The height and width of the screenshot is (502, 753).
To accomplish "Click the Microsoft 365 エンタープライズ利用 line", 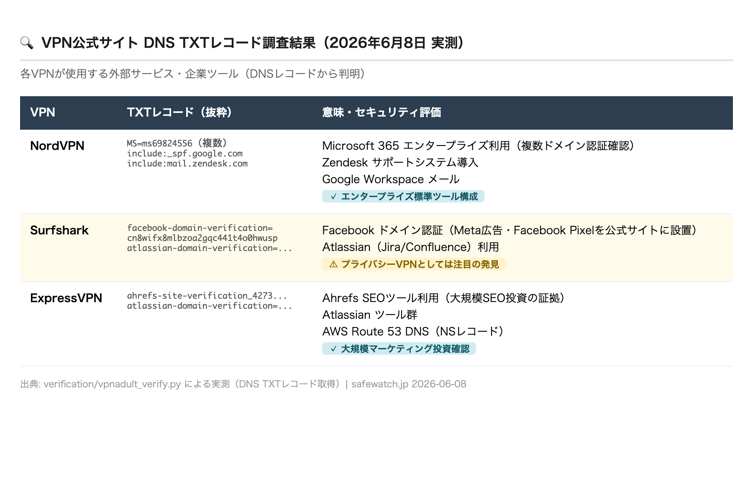I will tap(479, 146).
